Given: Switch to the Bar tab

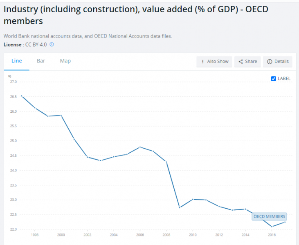Looking at the screenshot, I should 41,61.
